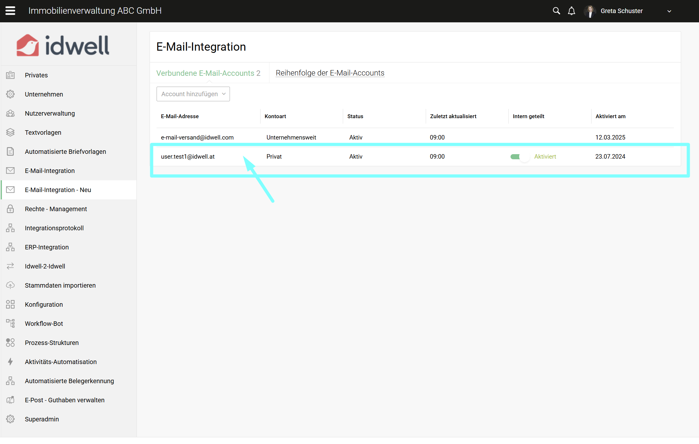Open notifications bell icon
The image size is (699, 444).
pos(571,11)
